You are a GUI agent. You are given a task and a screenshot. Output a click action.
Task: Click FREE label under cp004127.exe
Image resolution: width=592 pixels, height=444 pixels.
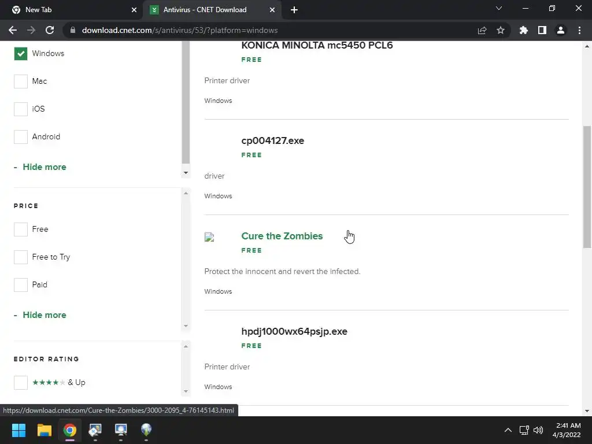[x=251, y=155]
